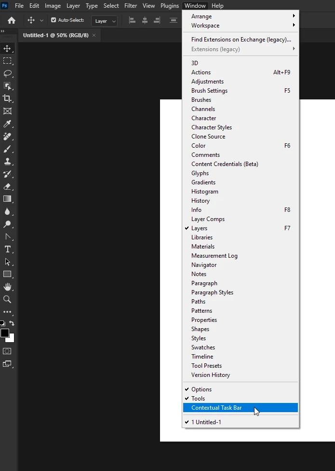Select the Rectangle shape tool
This screenshot has height=471, width=335.
(7, 274)
